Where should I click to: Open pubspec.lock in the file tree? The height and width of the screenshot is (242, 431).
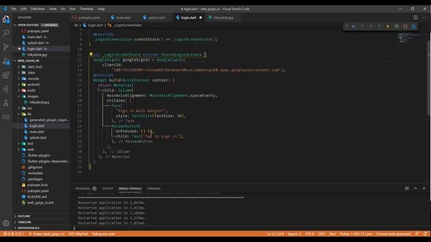(41, 185)
